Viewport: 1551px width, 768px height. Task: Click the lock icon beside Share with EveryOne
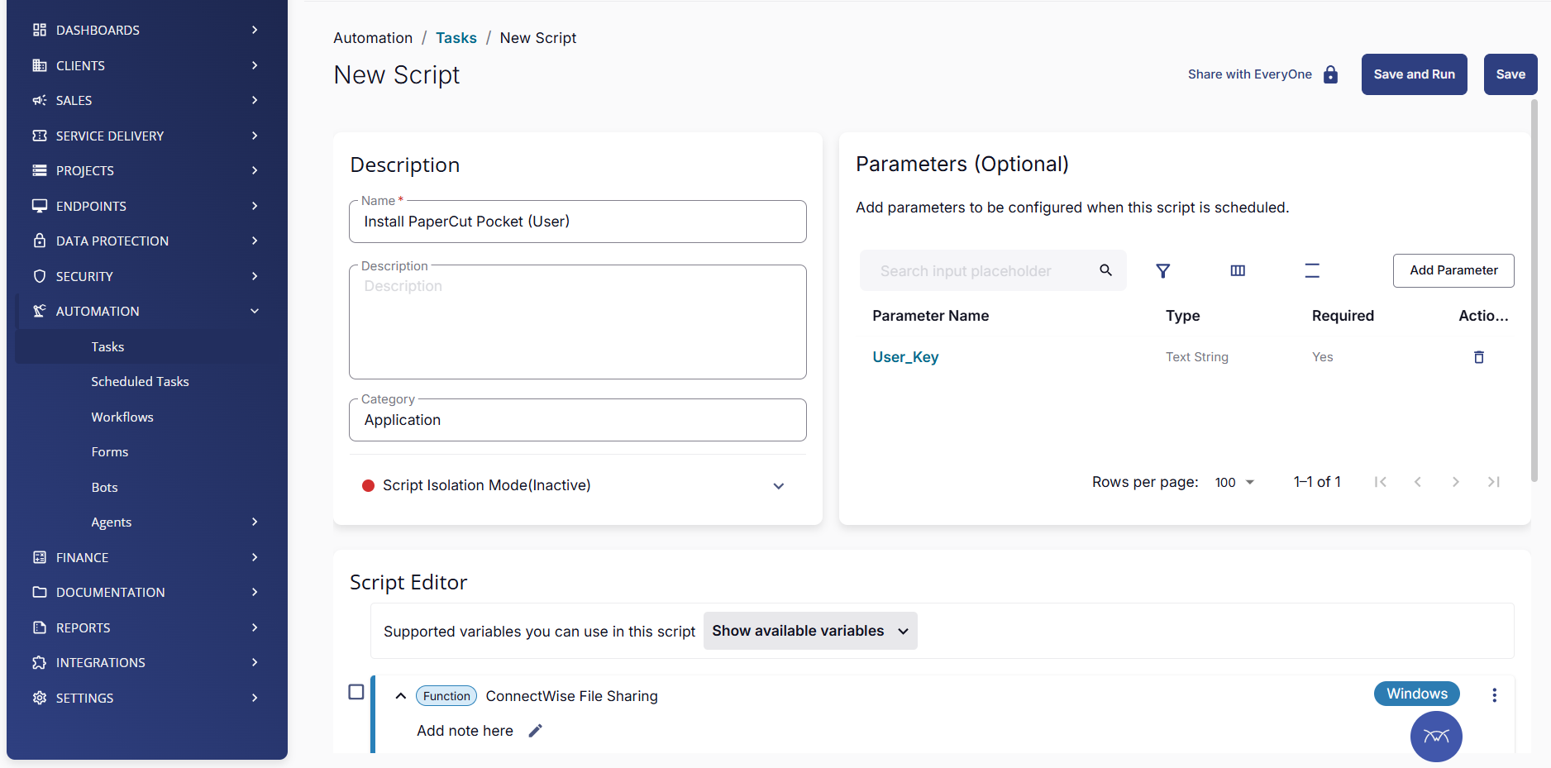1330,74
